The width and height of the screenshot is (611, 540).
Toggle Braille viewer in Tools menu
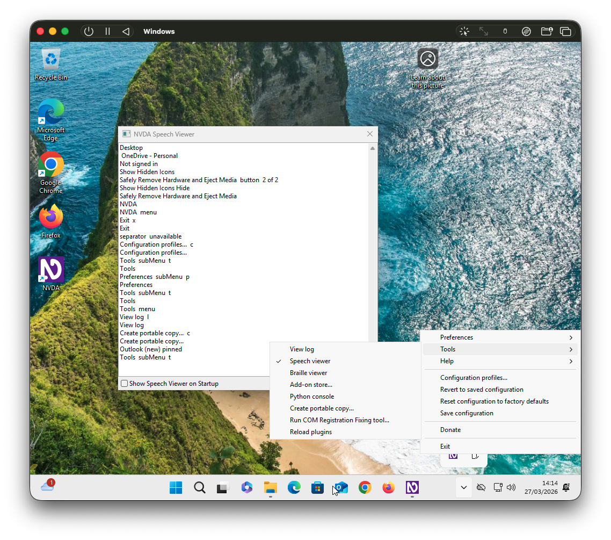click(x=308, y=373)
